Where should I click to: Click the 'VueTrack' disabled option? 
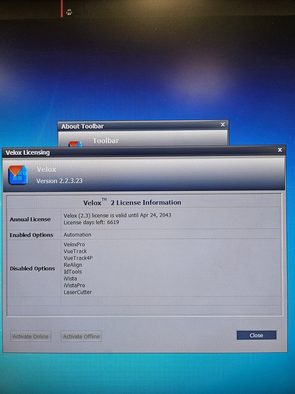(75, 251)
